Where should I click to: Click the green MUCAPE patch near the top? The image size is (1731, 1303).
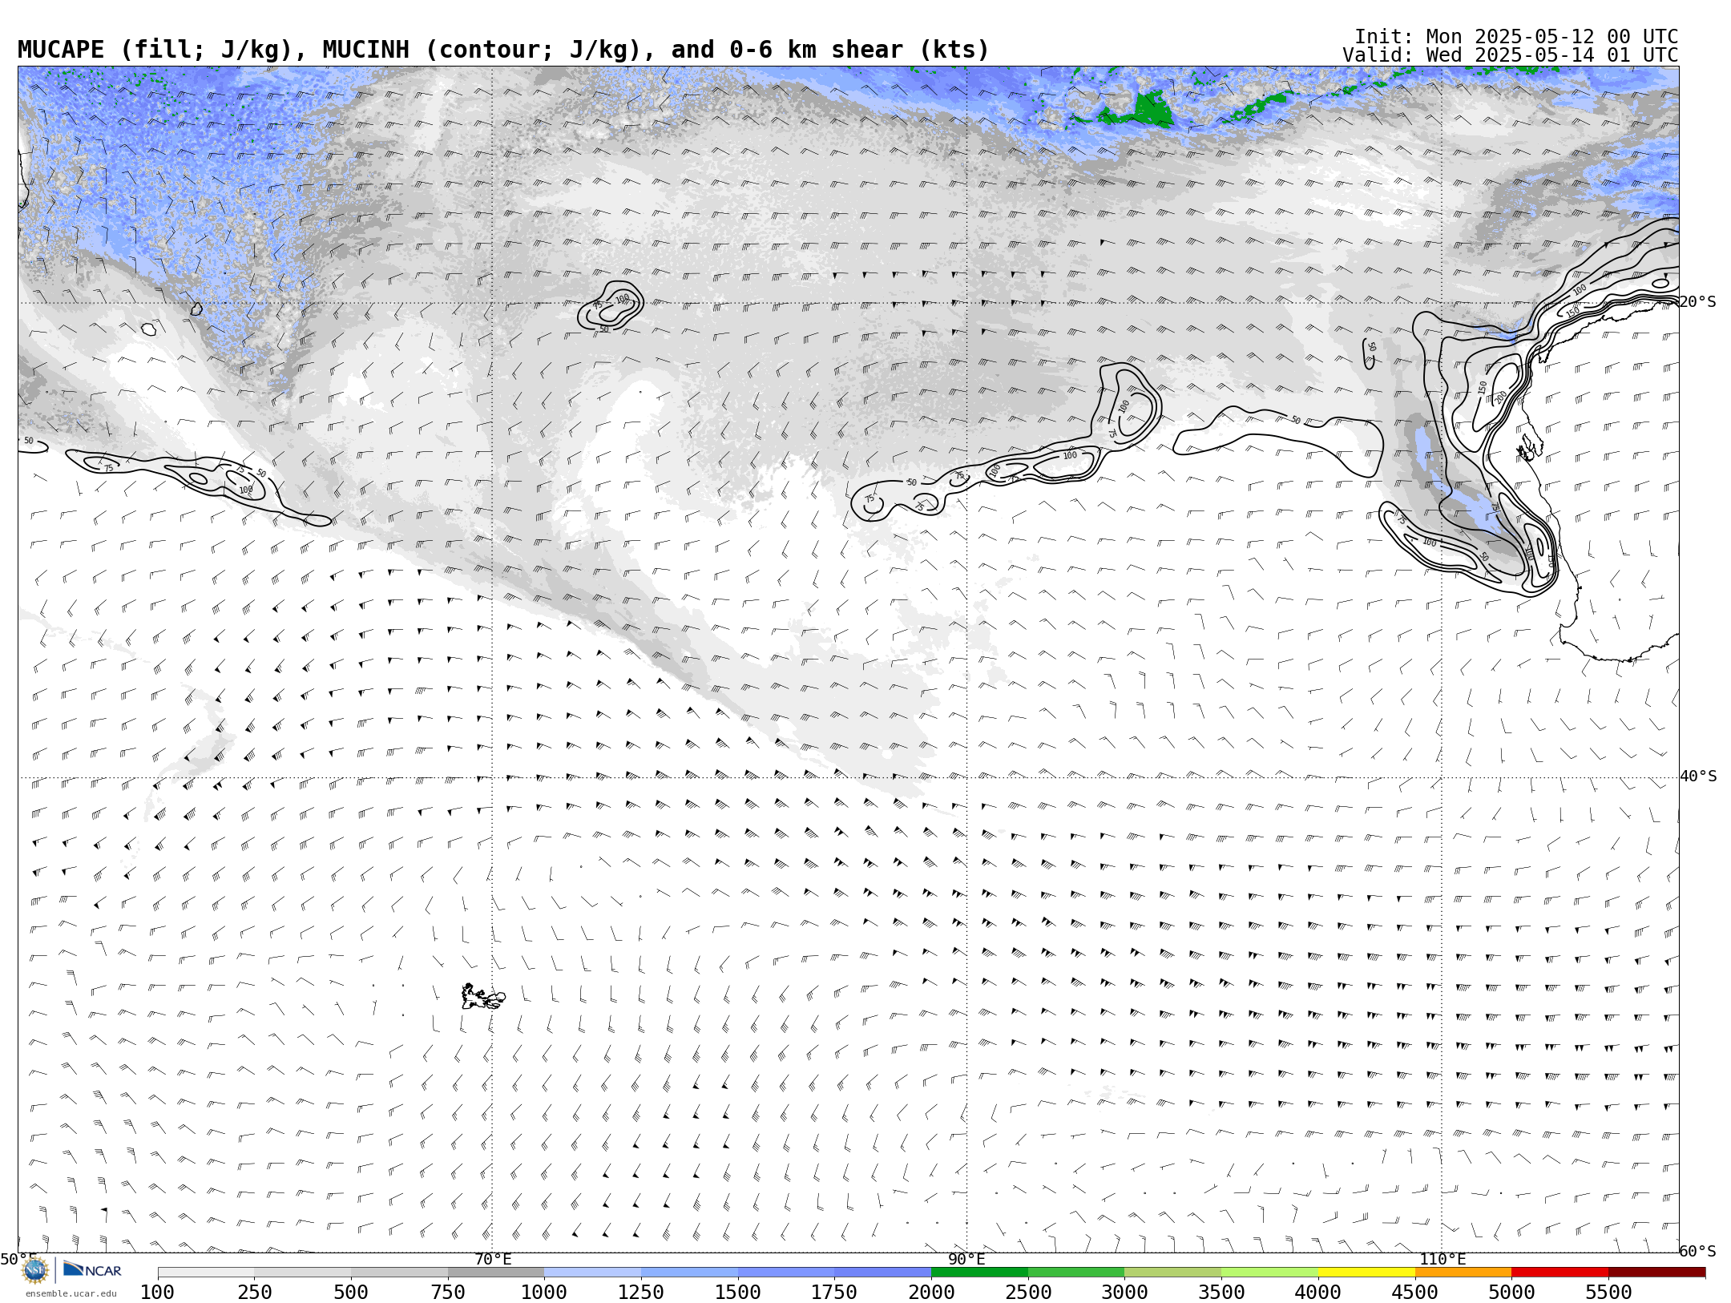[1150, 109]
